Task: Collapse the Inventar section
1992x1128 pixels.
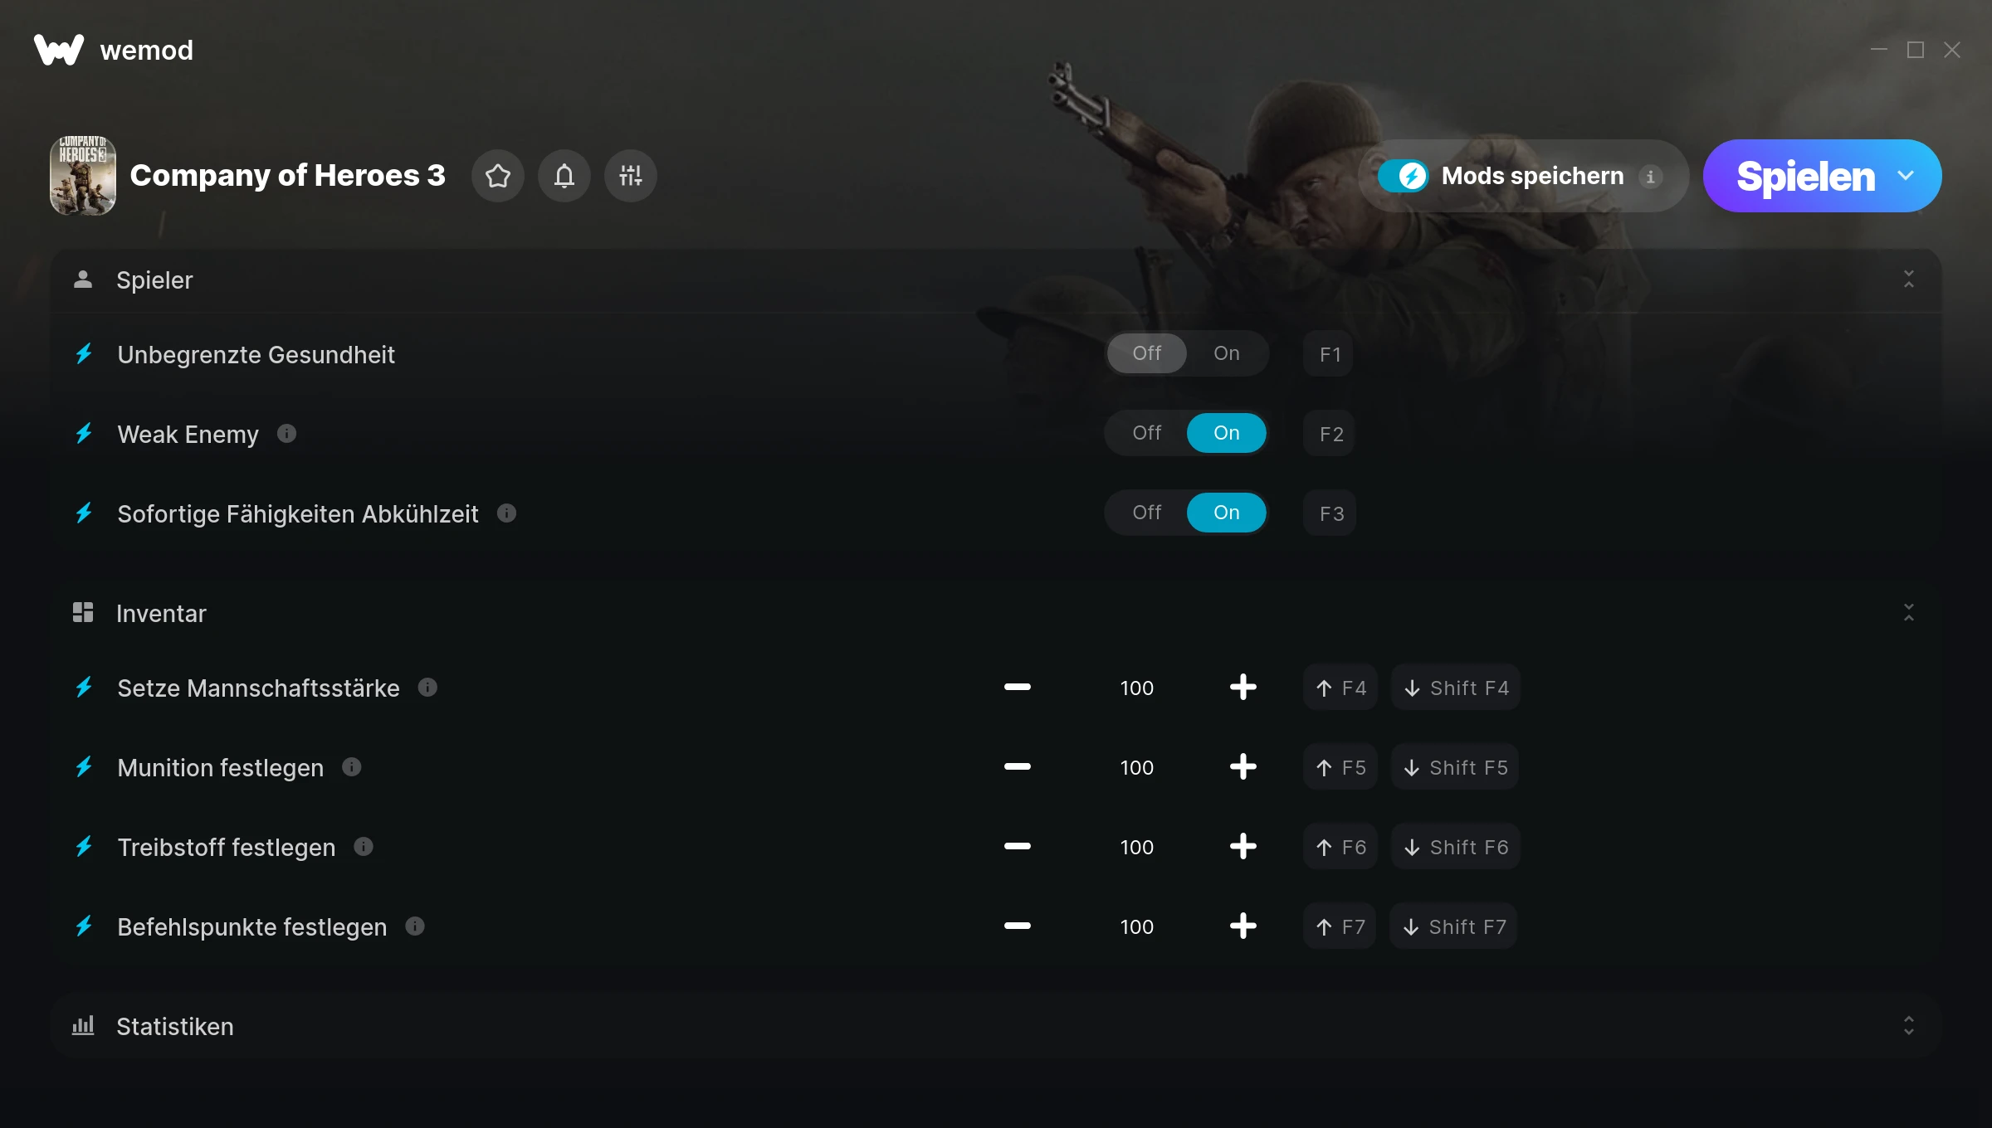Action: click(1909, 613)
